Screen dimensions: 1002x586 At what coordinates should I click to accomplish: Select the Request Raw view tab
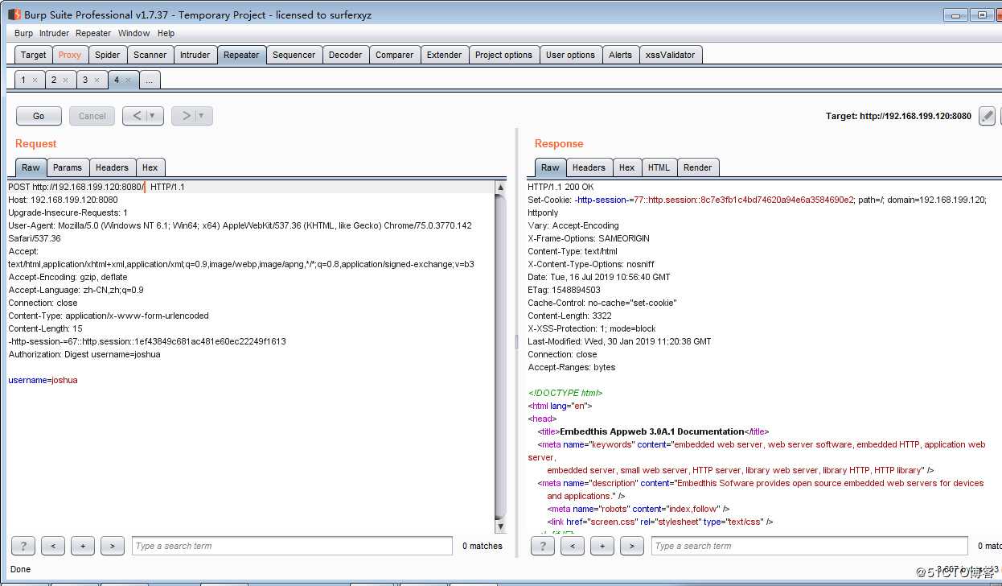(31, 167)
